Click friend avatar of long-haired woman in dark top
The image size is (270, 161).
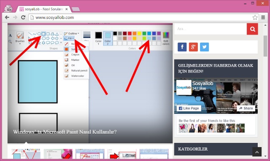pos(193,128)
